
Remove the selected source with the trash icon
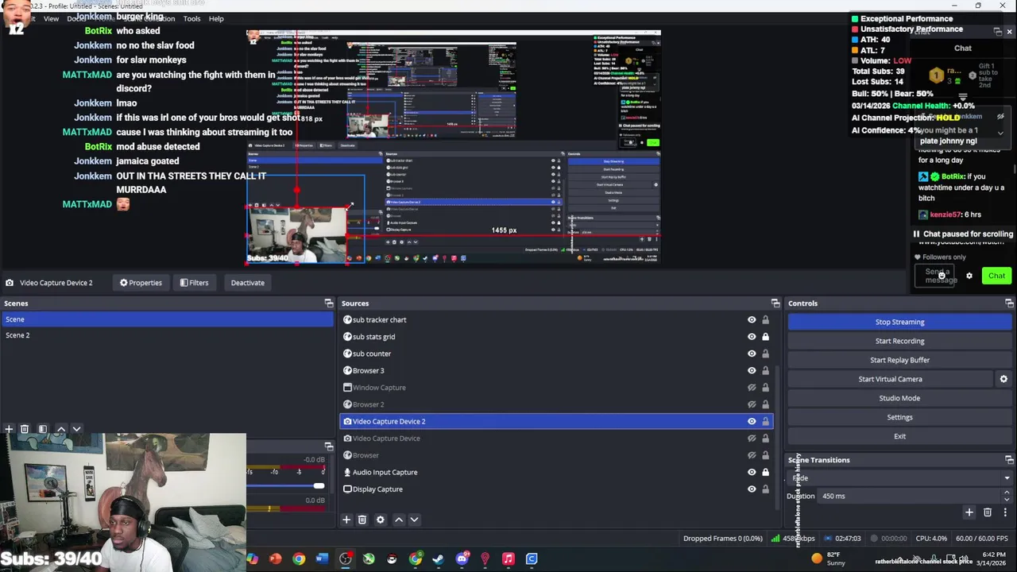362,520
